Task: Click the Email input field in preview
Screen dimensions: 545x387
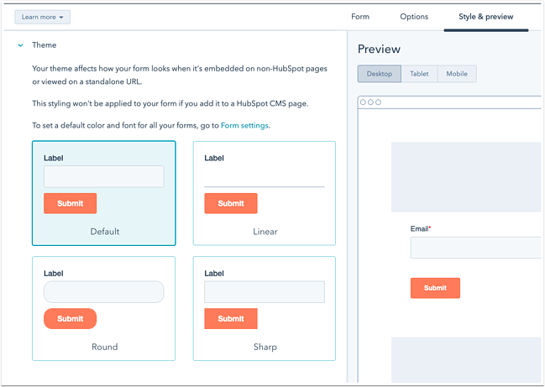Action: [476, 248]
